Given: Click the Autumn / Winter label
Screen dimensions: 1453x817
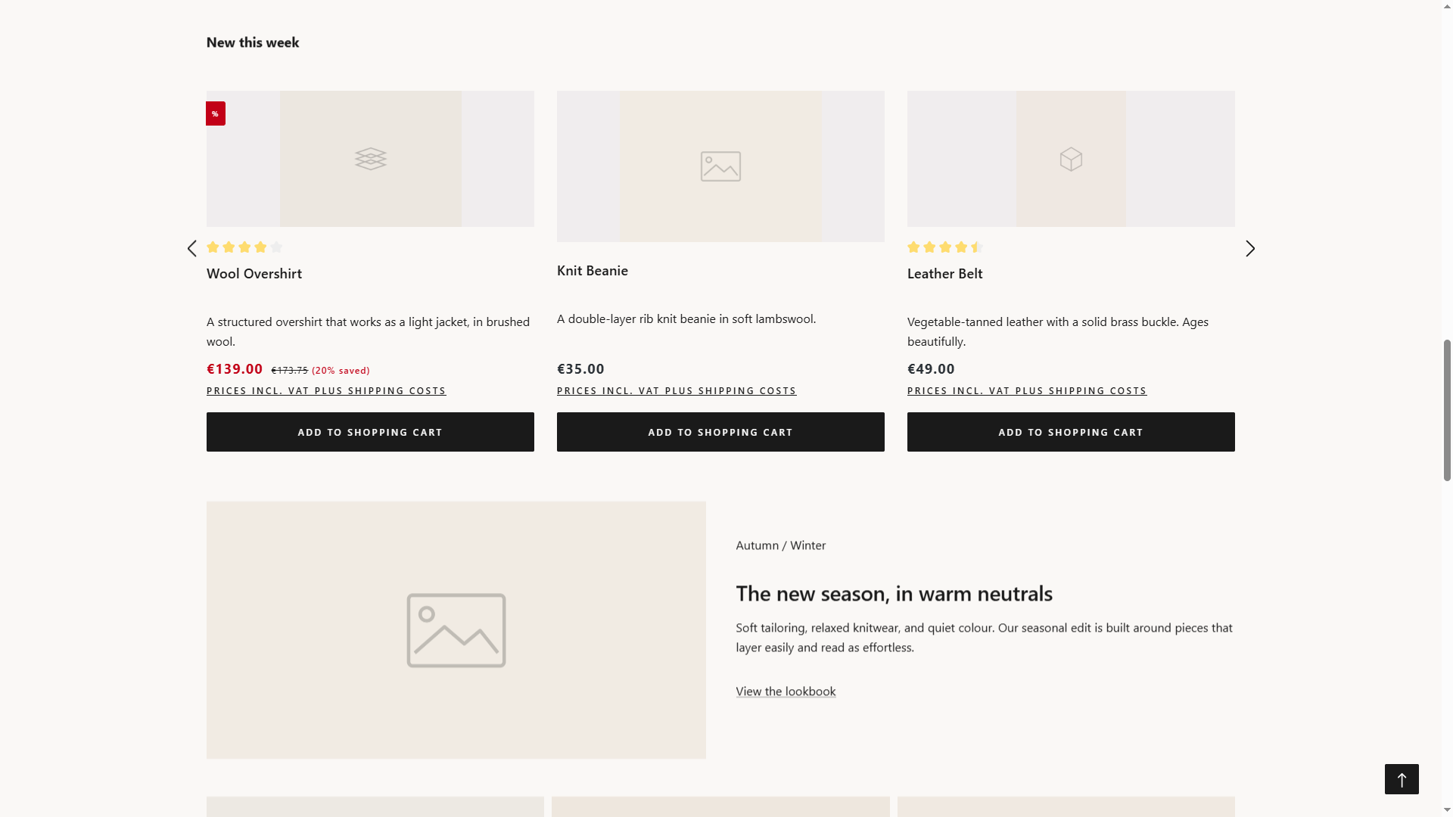Looking at the screenshot, I should point(780,545).
